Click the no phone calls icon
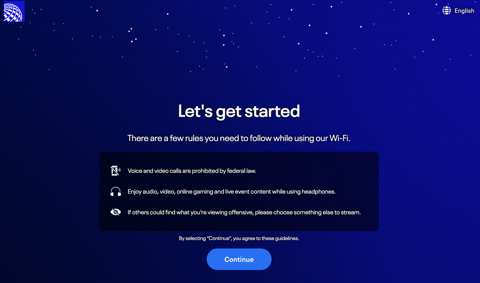Viewport: 480px width, 283px height. (x=115, y=171)
